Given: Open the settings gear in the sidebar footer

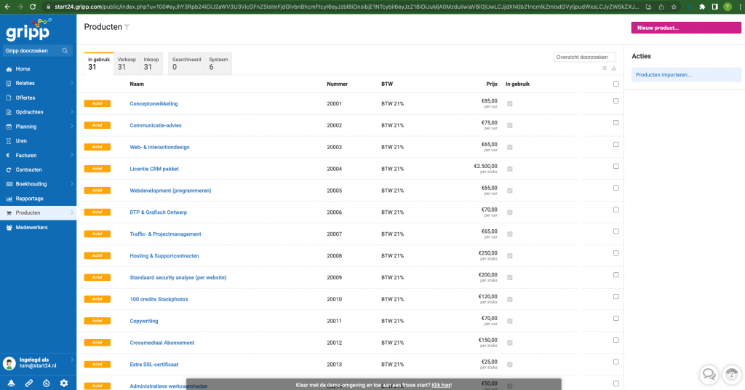Looking at the screenshot, I should [64, 383].
